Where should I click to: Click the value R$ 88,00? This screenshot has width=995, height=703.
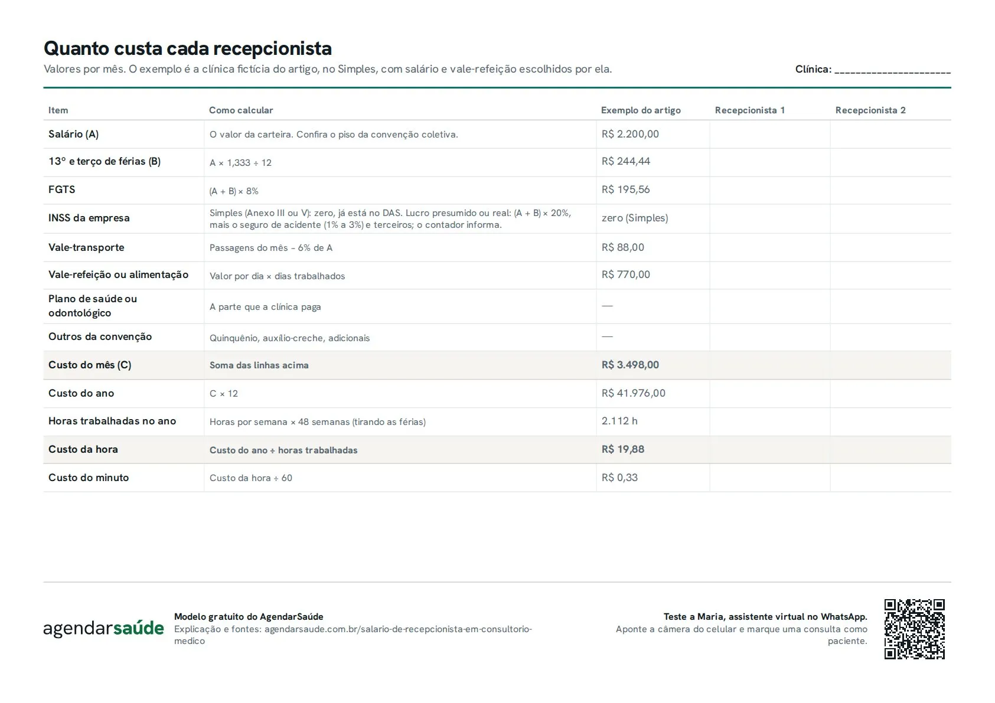coord(623,248)
